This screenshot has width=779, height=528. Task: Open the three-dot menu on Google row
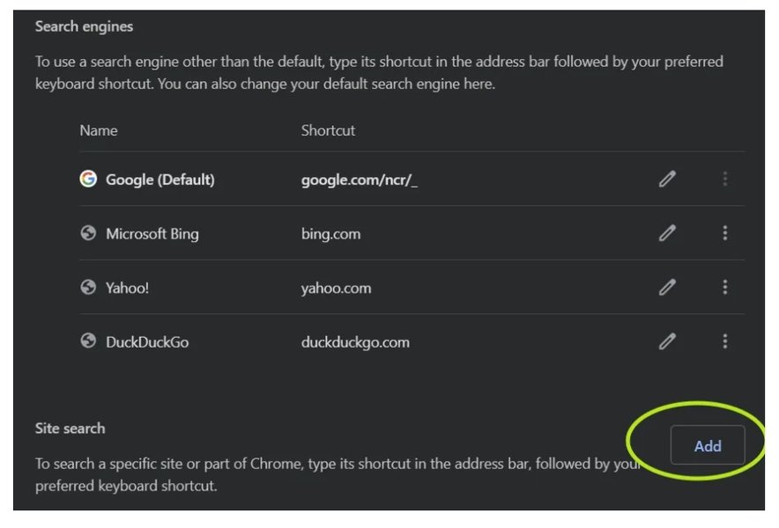724,180
